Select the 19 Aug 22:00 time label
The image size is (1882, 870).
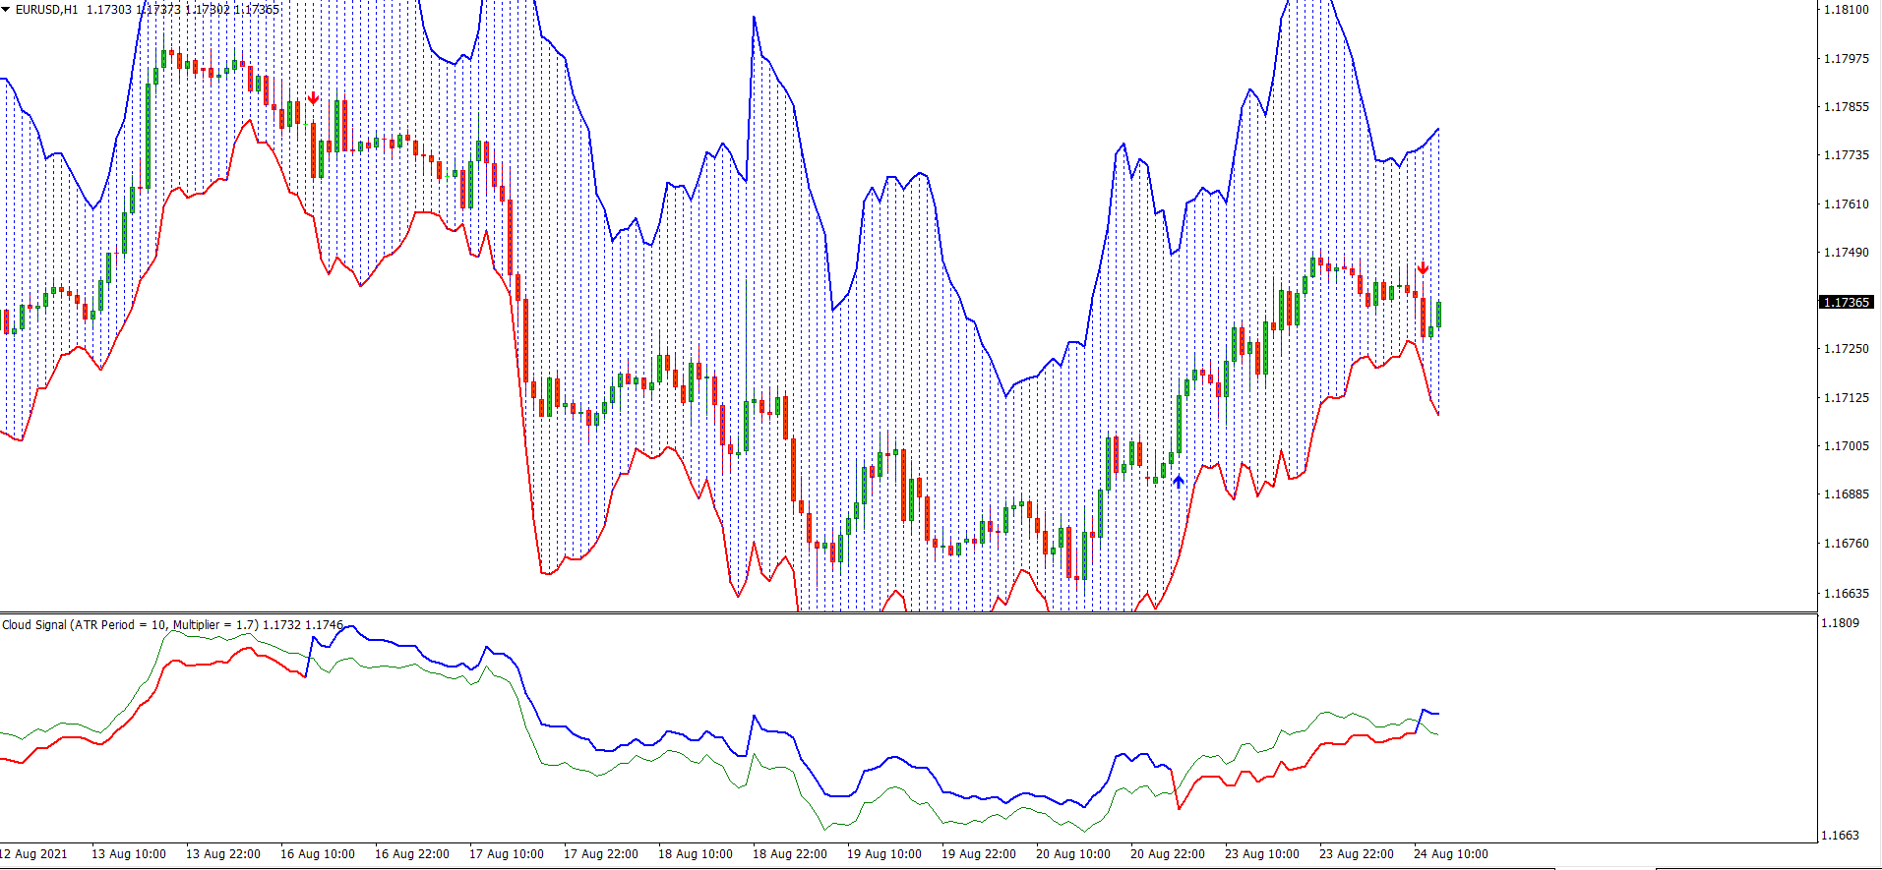[978, 853]
